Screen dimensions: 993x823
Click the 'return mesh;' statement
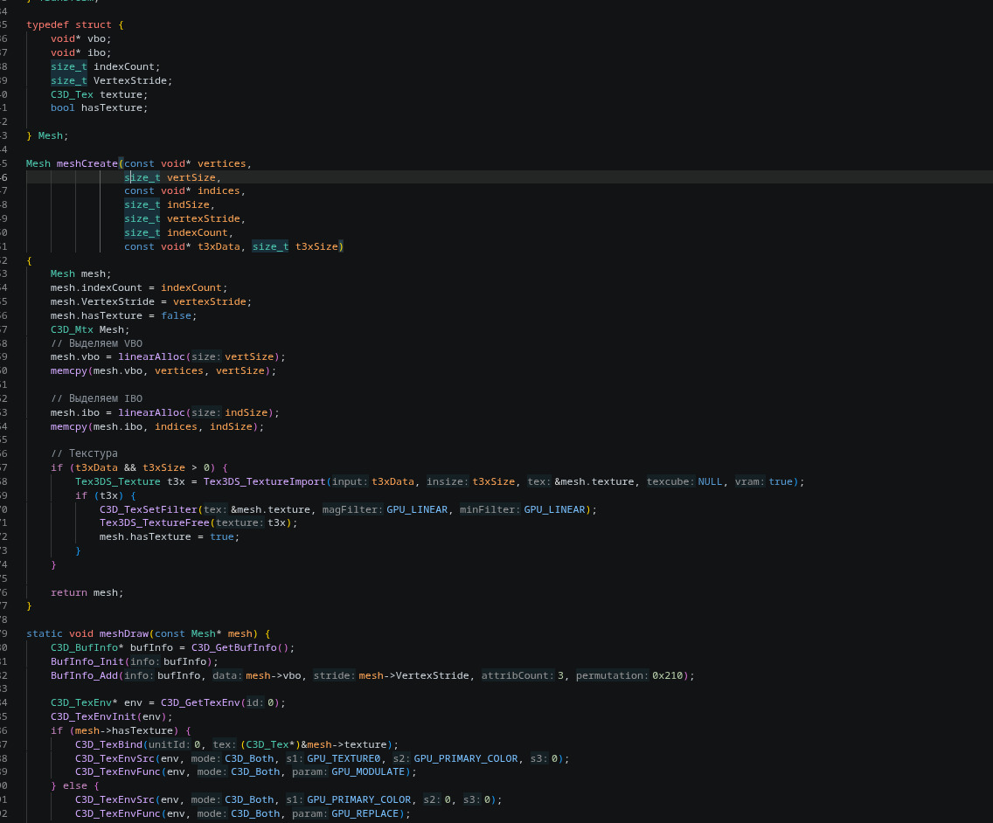coord(87,592)
